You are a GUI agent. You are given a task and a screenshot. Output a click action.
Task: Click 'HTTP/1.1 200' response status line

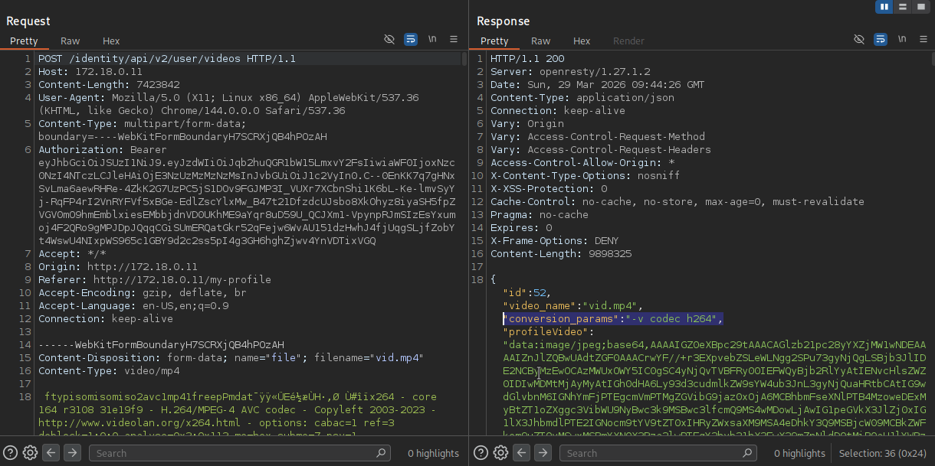coord(527,59)
